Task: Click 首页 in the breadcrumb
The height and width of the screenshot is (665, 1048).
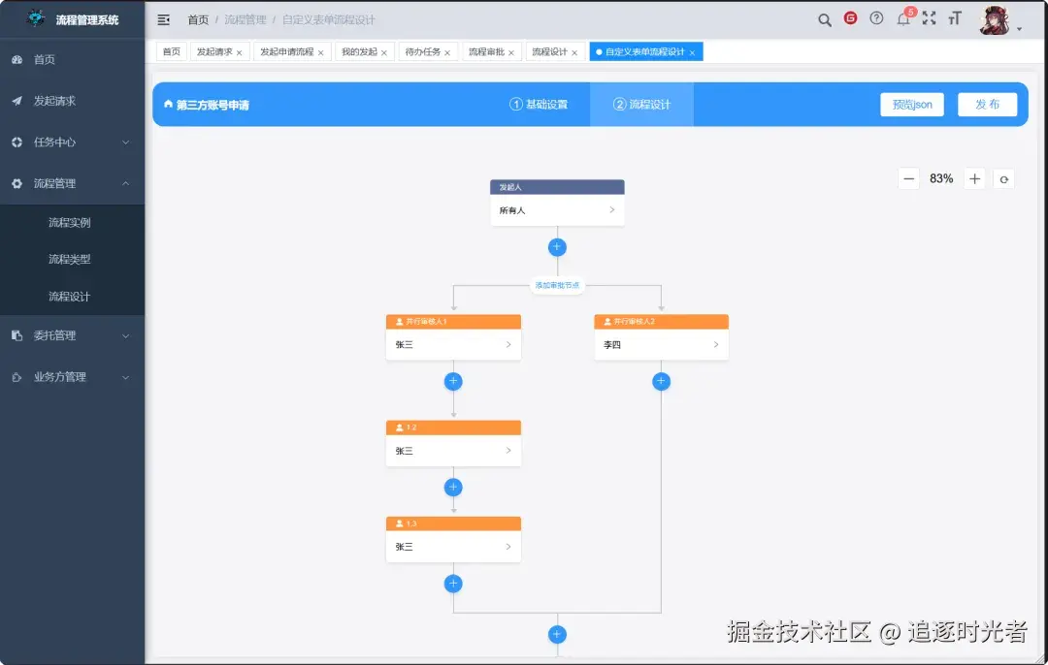Action: click(x=198, y=20)
